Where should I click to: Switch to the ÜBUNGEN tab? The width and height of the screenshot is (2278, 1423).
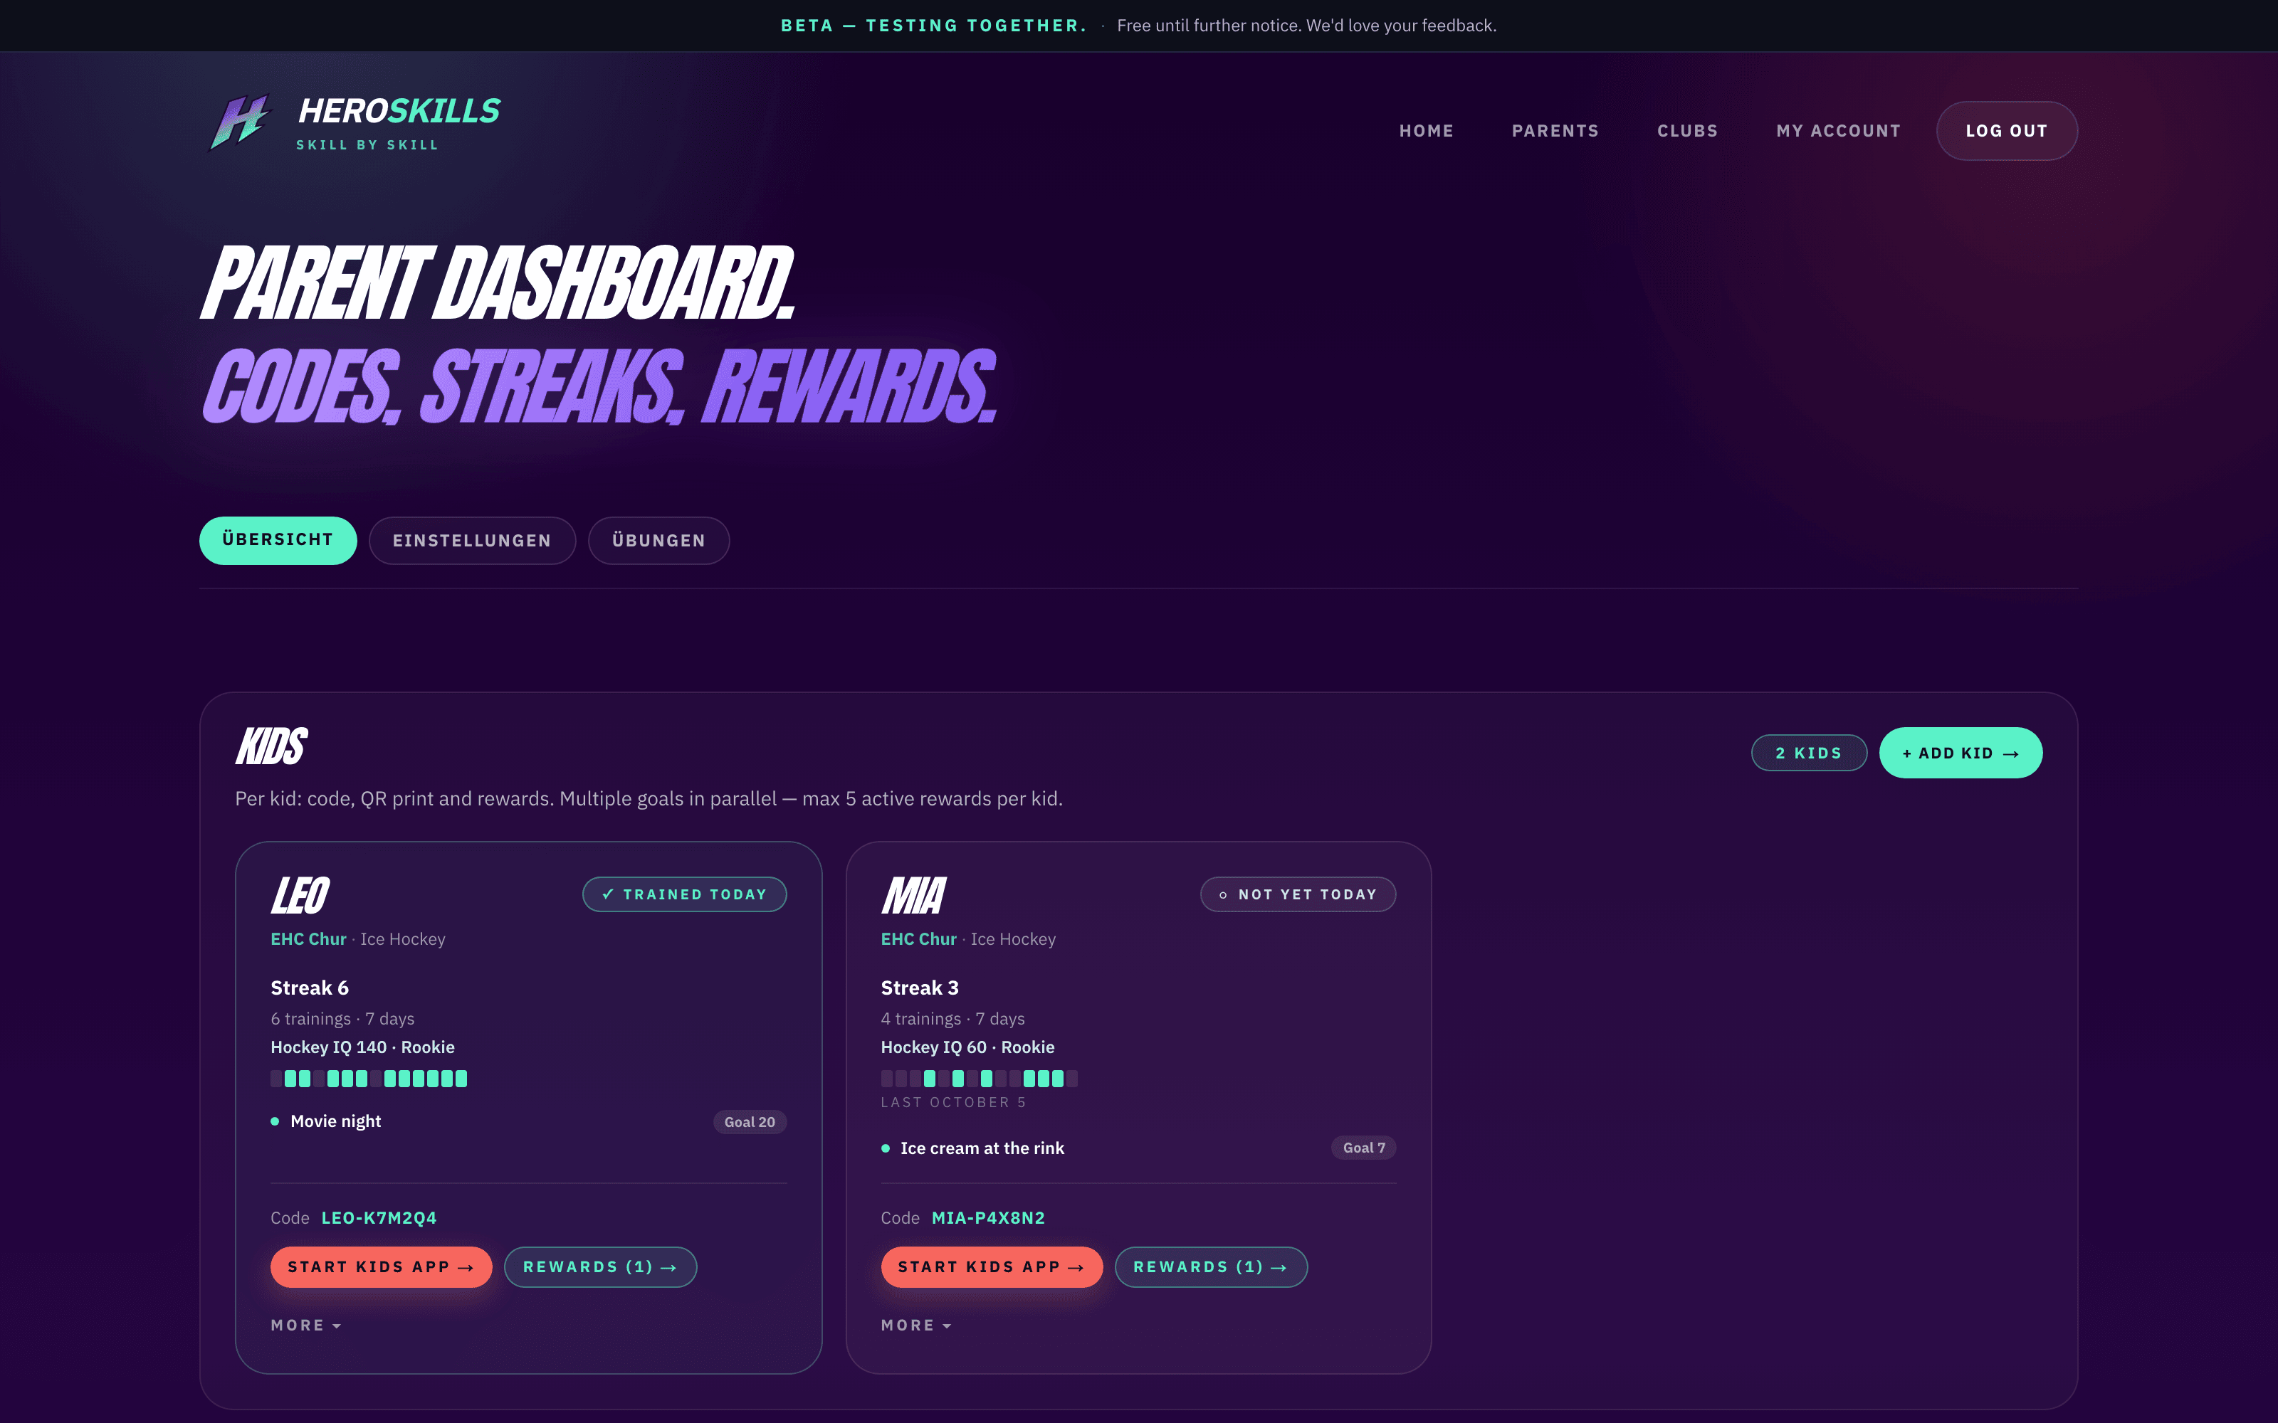pyautogui.click(x=659, y=540)
